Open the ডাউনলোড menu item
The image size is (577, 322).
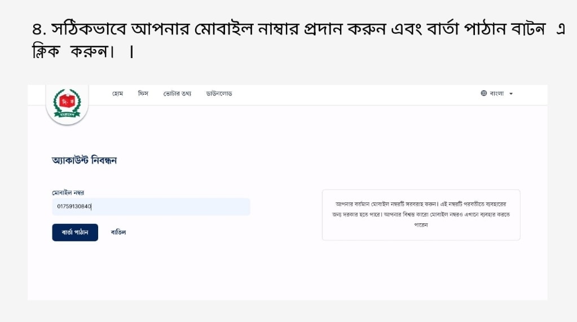219,93
